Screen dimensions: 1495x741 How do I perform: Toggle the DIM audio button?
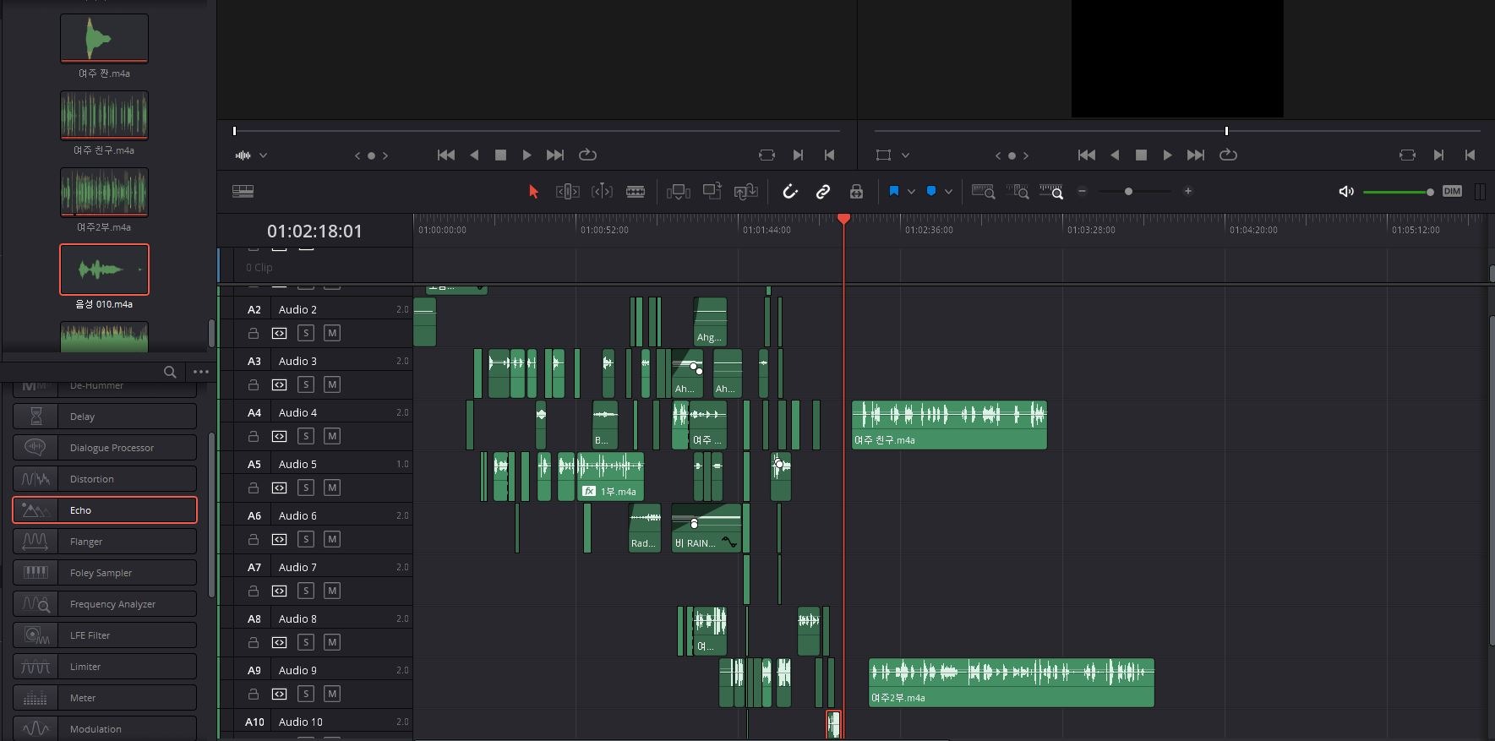(1452, 192)
